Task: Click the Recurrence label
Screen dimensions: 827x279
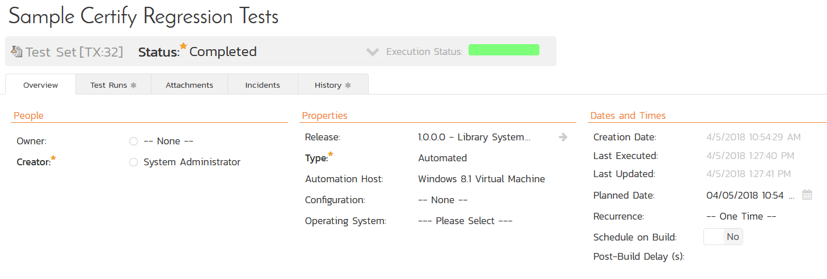Action: pyautogui.click(x=619, y=216)
